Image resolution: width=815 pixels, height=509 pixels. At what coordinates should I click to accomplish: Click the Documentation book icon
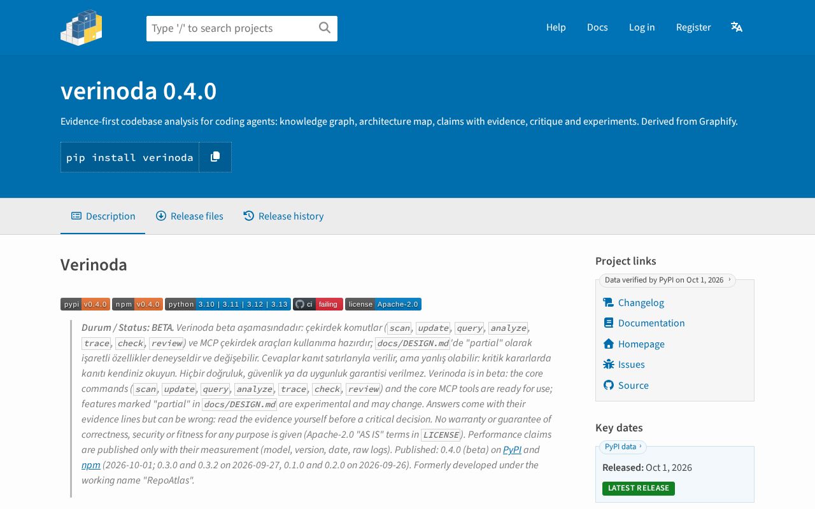pyautogui.click(x=609, y=323)
